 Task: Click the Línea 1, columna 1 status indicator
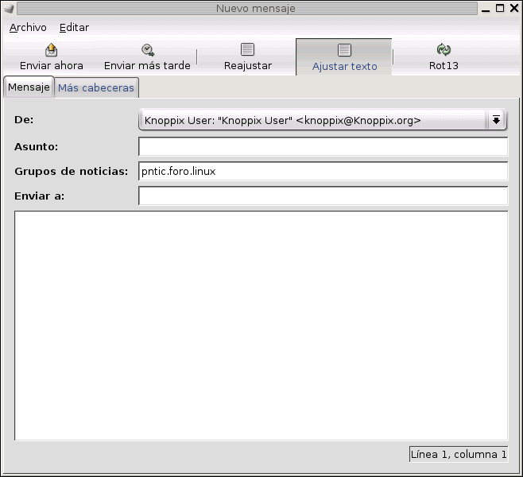[x=458, y=454]
